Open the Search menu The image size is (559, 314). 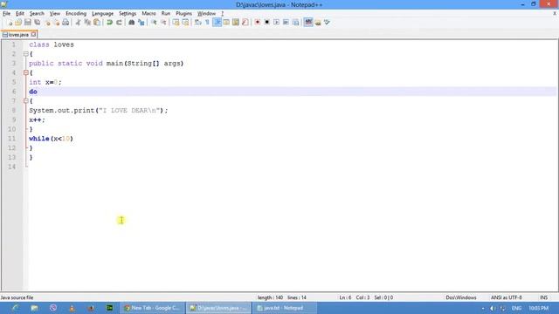click(37, 14)
